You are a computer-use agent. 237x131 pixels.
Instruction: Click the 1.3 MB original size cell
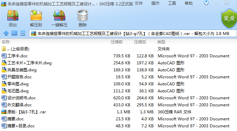click(x=123, y=112)
